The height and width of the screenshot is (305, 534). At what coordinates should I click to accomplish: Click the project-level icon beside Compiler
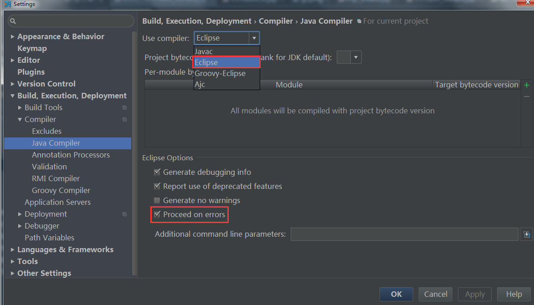(x=124, y=120)
